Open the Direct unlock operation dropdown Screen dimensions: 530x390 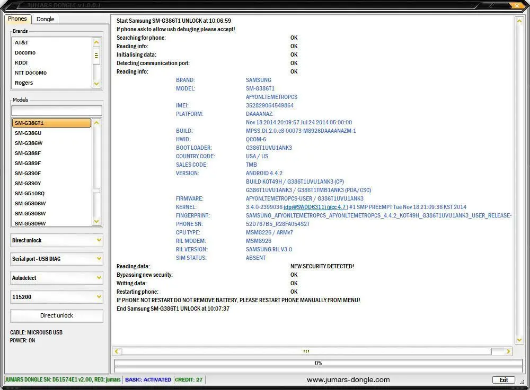click(57, 240)
